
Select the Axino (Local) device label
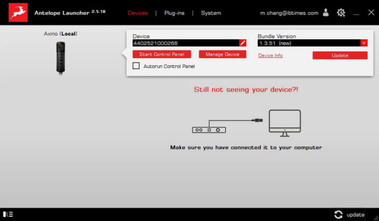(61, 33)
